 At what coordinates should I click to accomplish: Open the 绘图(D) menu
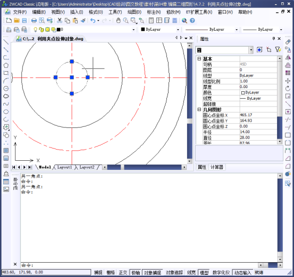tap(135, 12)
